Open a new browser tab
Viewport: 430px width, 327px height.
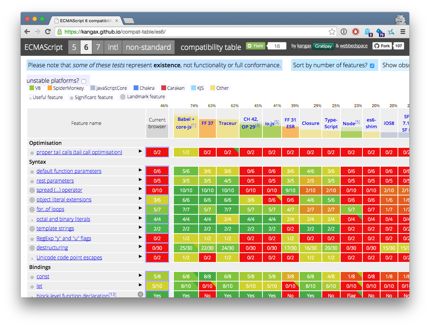(x=128, y=21)
